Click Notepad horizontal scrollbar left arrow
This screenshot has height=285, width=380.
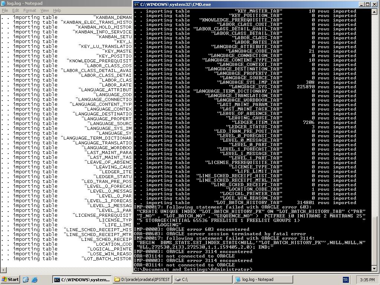(x=3, y=270)
